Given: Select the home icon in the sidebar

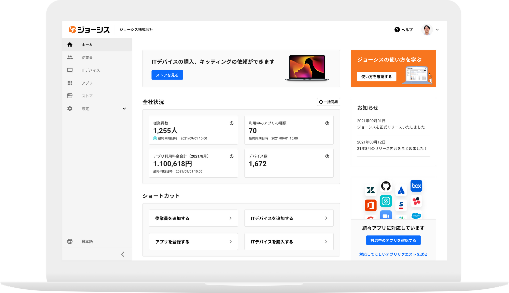Looking at the screenshot, I should [x=70, y=44].
